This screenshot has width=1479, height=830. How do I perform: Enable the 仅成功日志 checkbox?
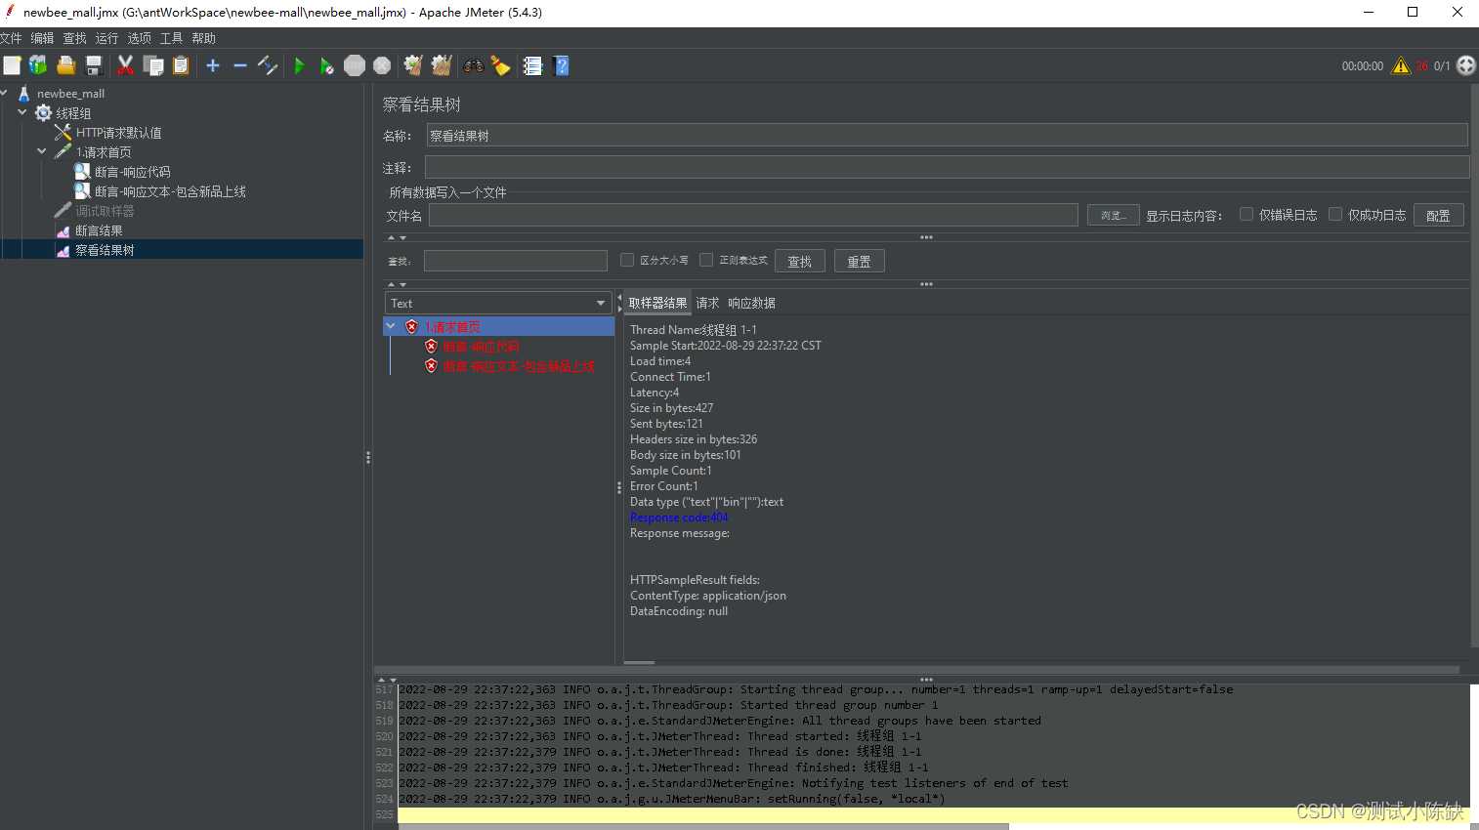coord(1335,215)
